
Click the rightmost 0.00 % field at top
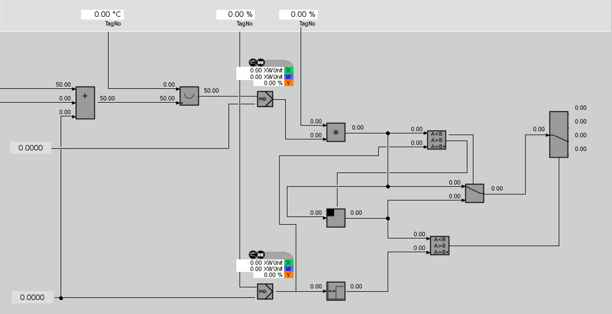(x=298, y=15)
